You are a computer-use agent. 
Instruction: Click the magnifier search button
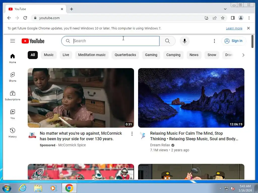click(167, 41)
